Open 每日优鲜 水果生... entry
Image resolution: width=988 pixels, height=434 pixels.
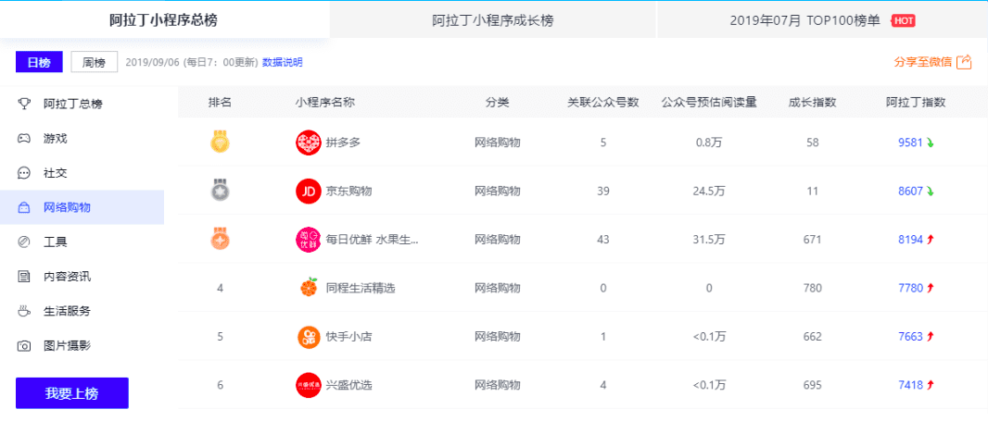tap(373, 240)
